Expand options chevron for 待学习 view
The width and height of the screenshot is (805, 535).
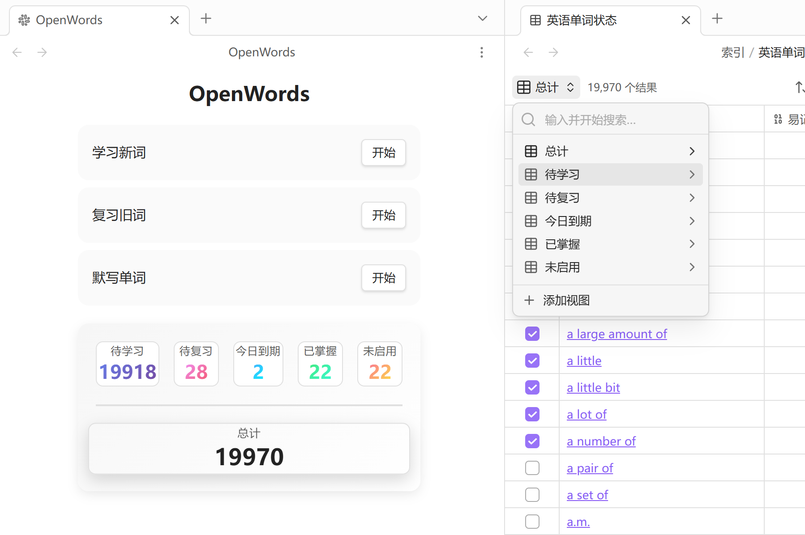click(692, 174)
